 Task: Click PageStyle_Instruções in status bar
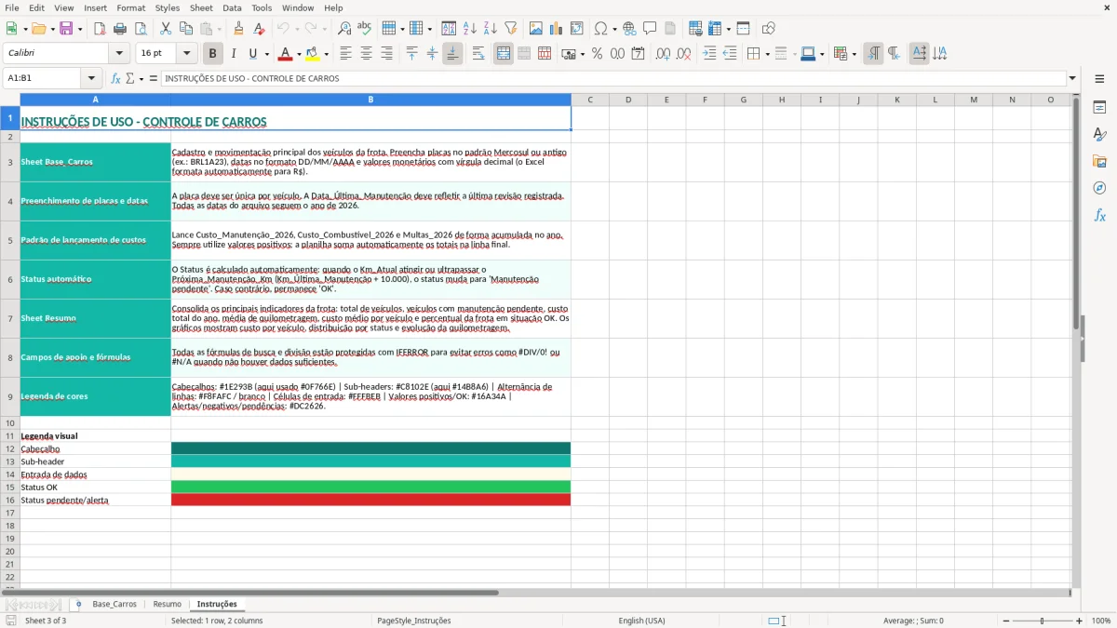(x=414, y=621)
